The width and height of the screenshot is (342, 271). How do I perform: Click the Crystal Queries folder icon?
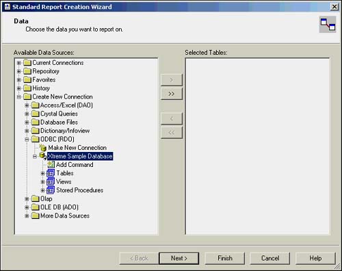pyautogui.click(x=36, y=114)
